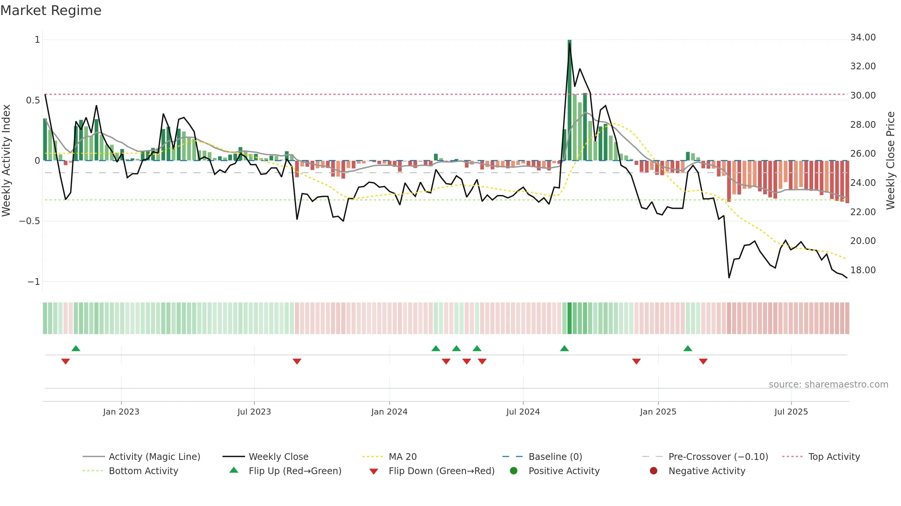Click the Jul 2023 x-axis label
Screen dimensions: 901x506
254,412
